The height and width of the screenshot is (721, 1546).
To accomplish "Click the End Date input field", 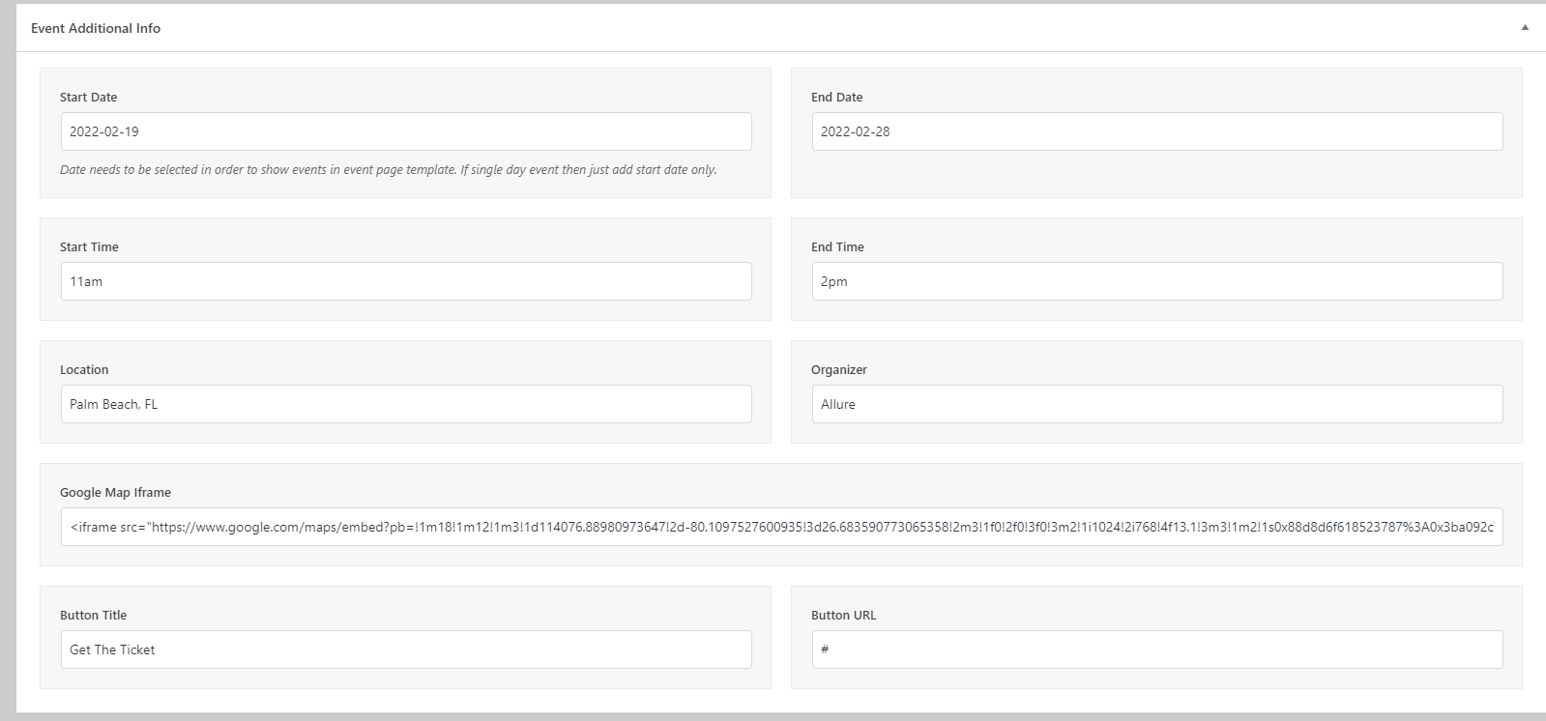I will point(1157,131).
